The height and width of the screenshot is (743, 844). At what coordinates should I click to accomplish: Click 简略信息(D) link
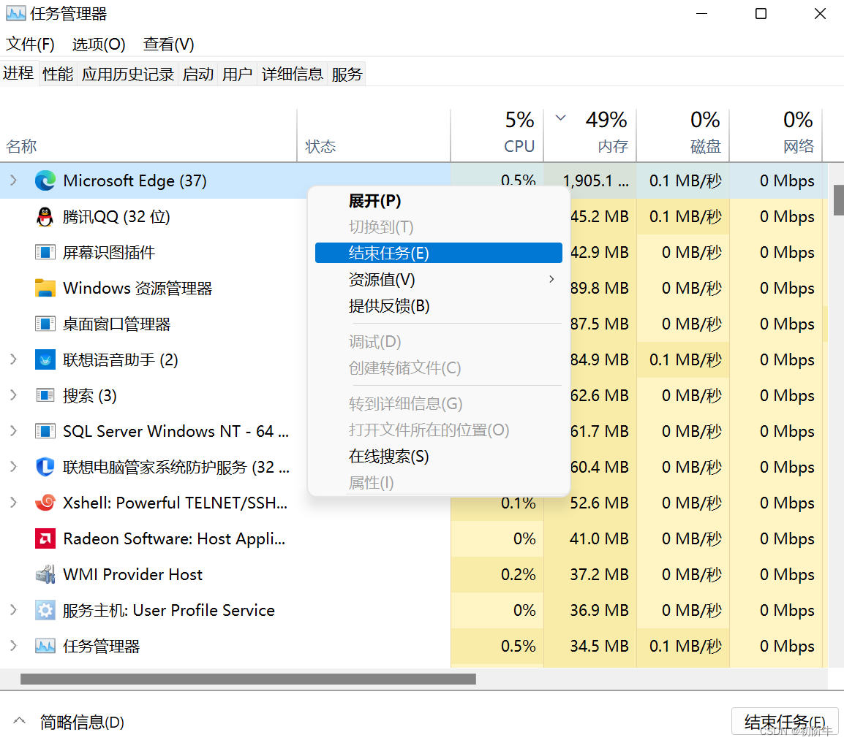click(82, 722)
